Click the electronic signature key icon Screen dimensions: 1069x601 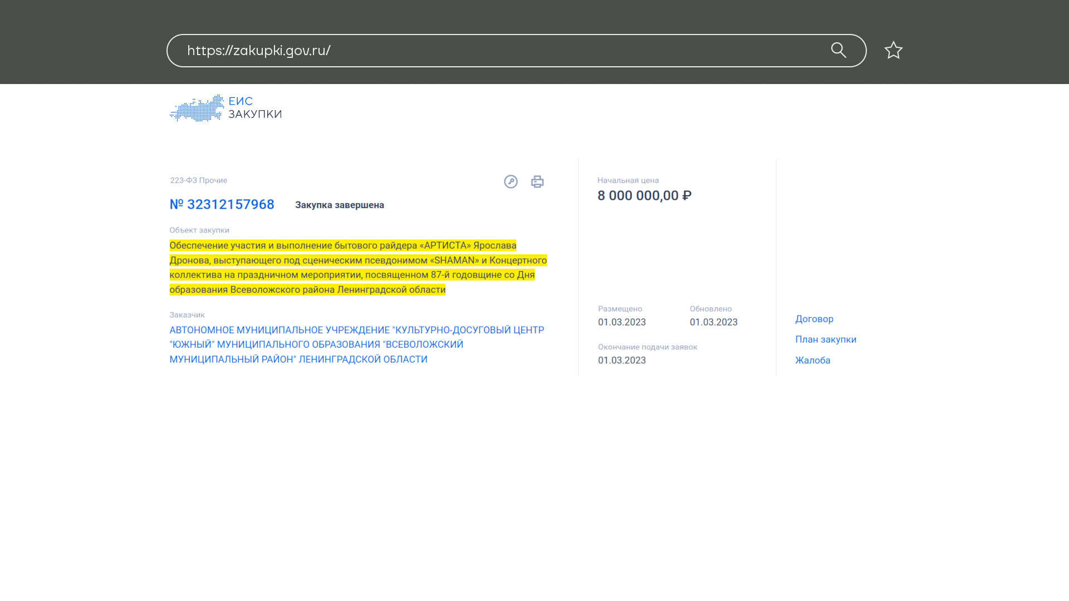(511, 181)
